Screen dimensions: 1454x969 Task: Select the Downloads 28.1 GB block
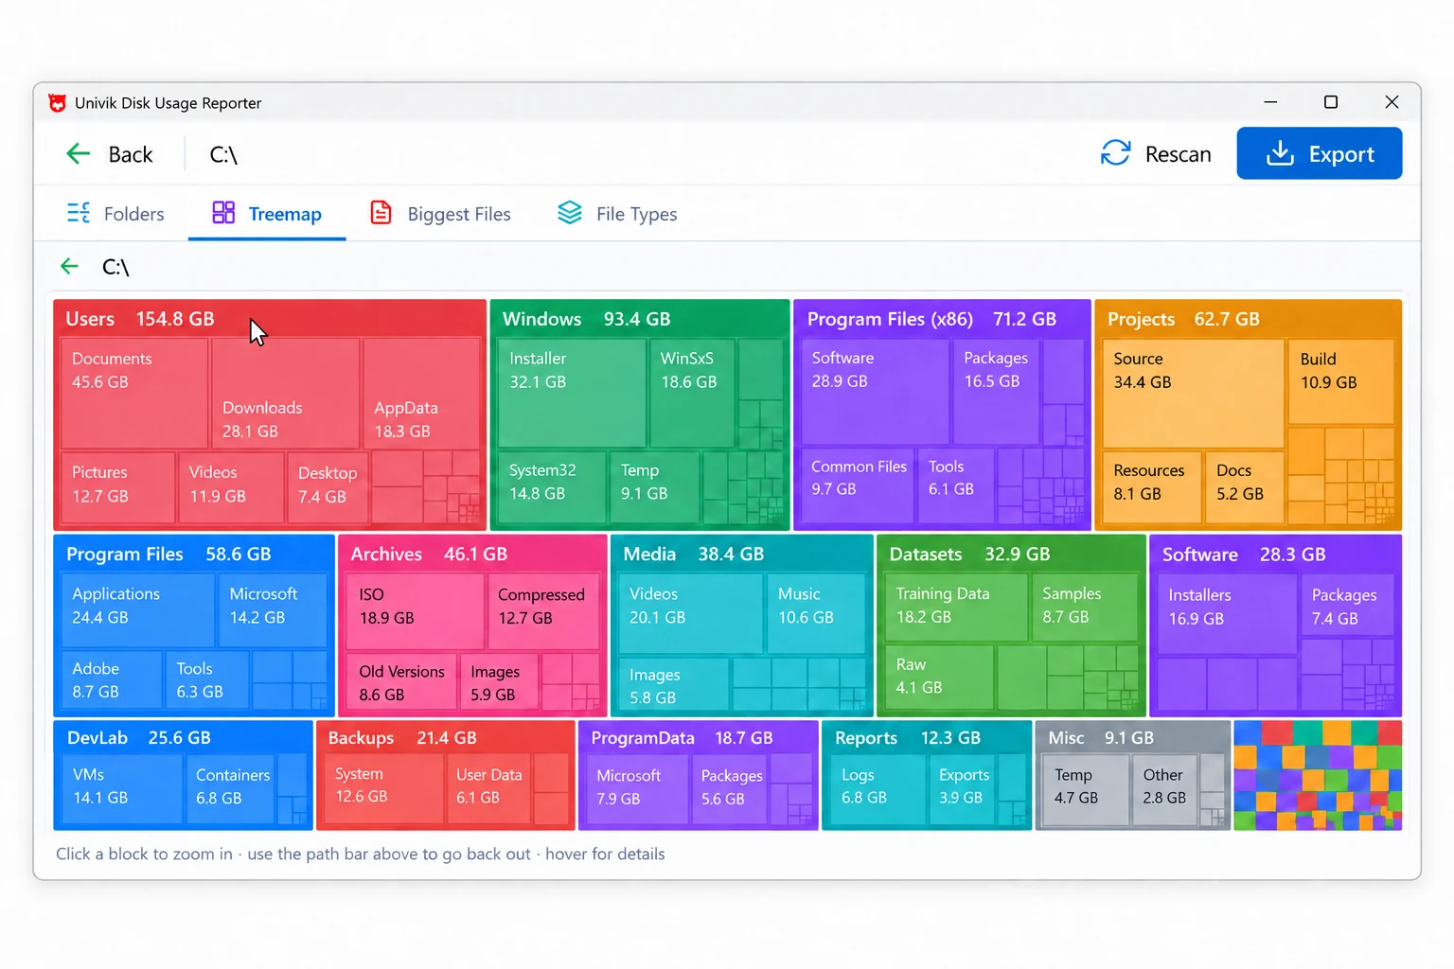[286, 393]
